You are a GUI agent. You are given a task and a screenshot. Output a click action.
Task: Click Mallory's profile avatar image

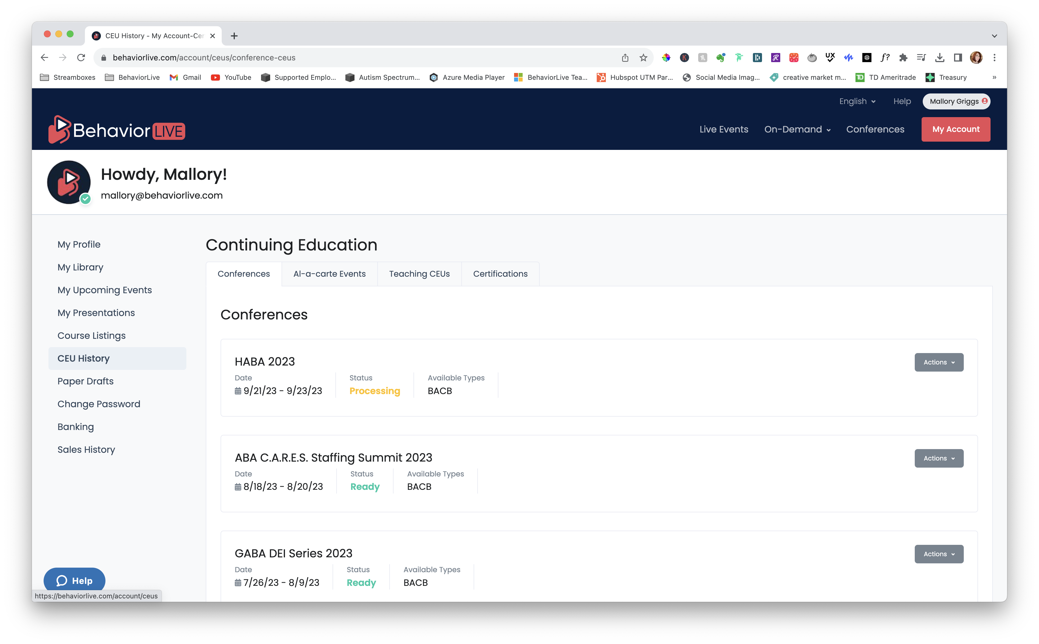[x=69, y=182]
